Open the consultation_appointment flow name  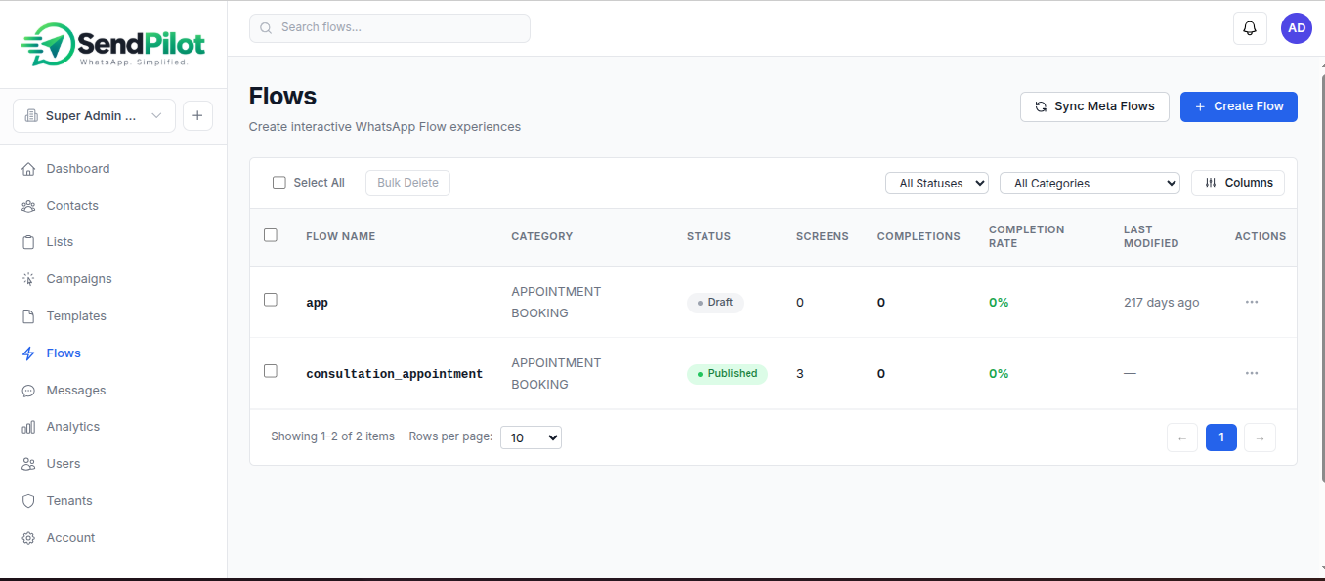click(x=395, y=374)
